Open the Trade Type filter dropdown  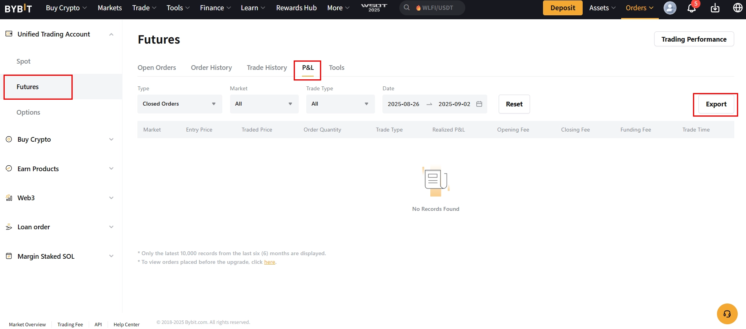coord(340,104)
